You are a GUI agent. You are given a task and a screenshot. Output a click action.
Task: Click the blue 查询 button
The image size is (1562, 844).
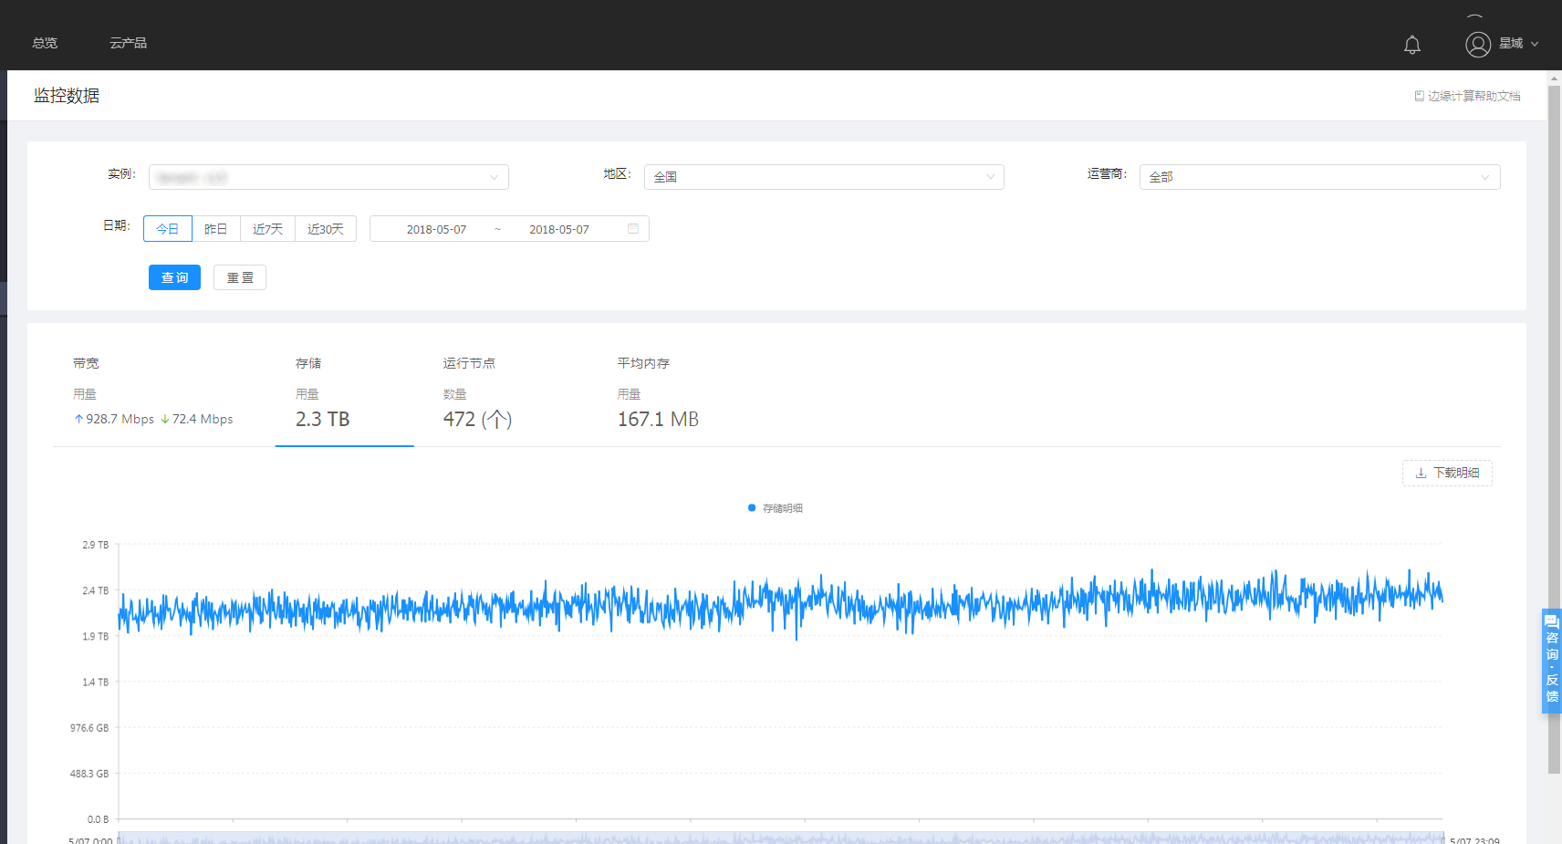pyautogui.click(x=174, y=277)
